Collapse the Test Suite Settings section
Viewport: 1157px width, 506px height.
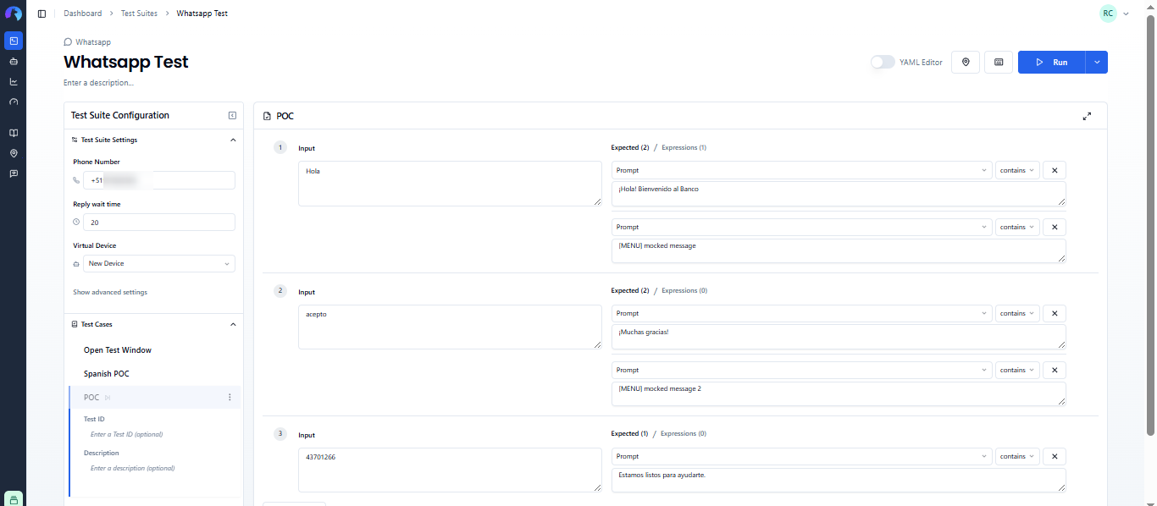pyautogui.click(x=233, y=140)
